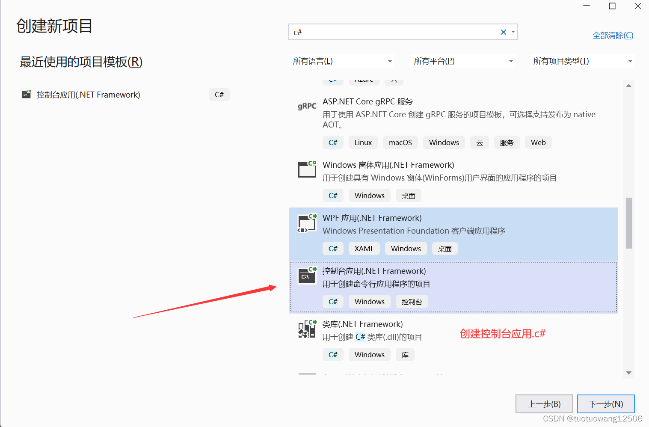Click the WPF app template icon

307,223
